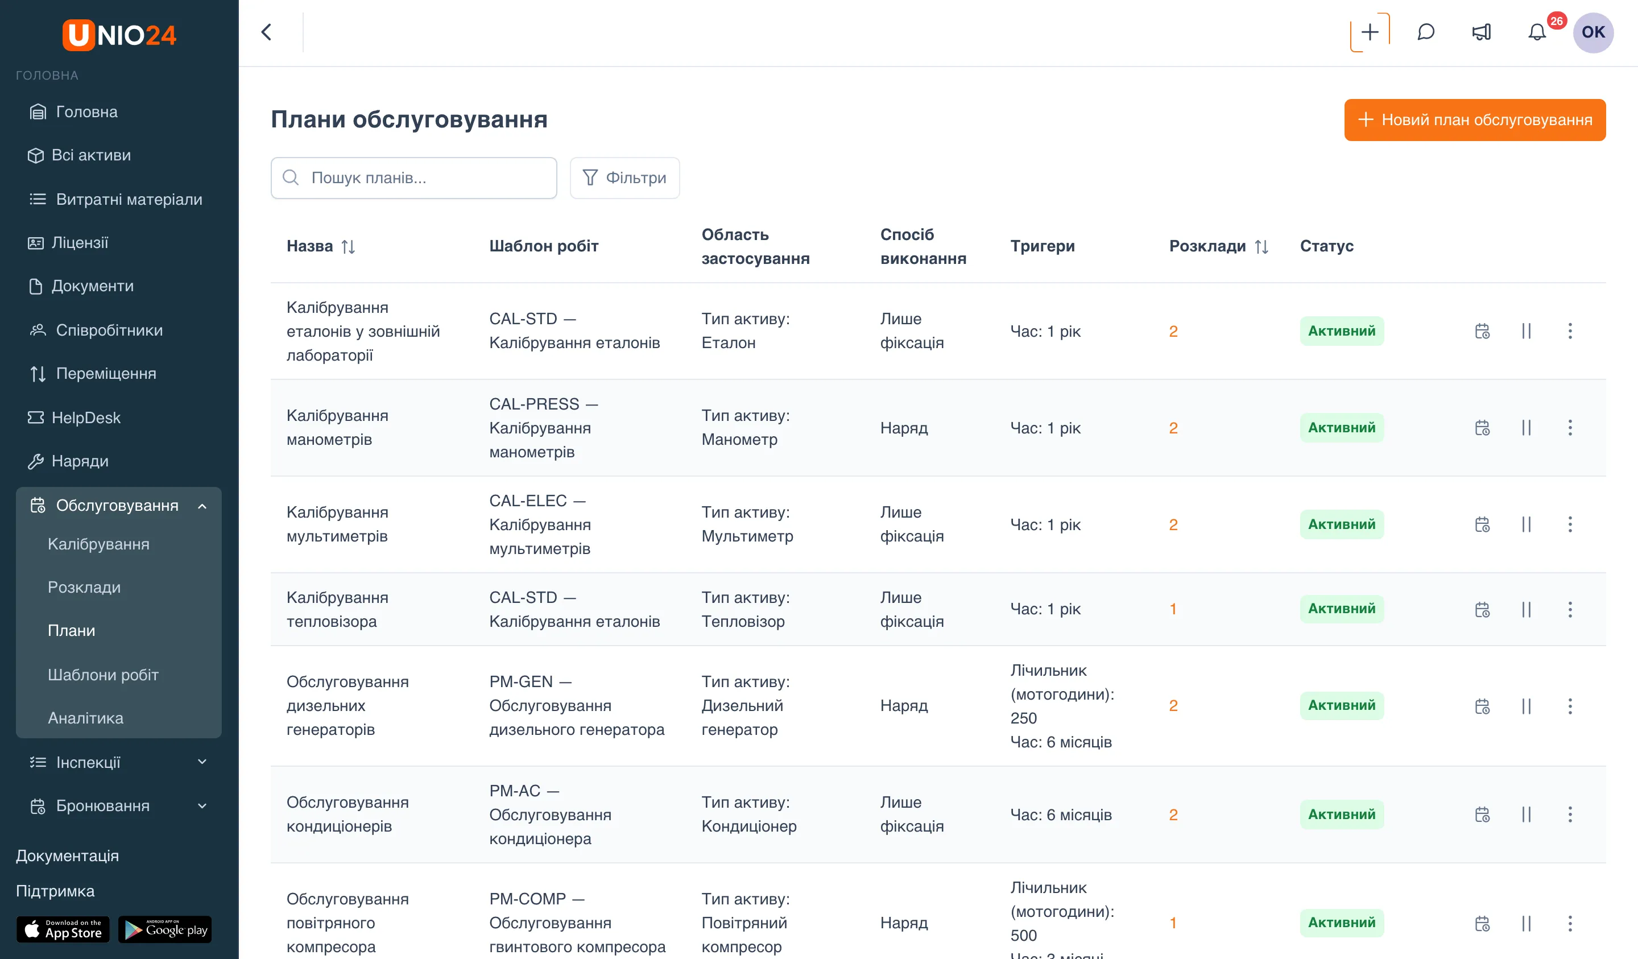This screenshot has width=1638, height=959.
Task: Open schedule icon for Калібрування манометрів row
Action: [1482, 428]
